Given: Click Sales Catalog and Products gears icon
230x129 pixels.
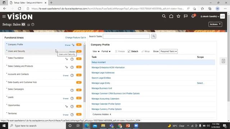Looking at the screenshot, I should coord(66,67).
